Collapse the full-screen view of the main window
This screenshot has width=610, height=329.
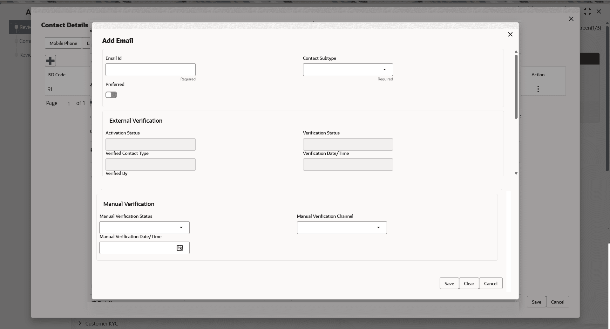(x=587, y=11)
